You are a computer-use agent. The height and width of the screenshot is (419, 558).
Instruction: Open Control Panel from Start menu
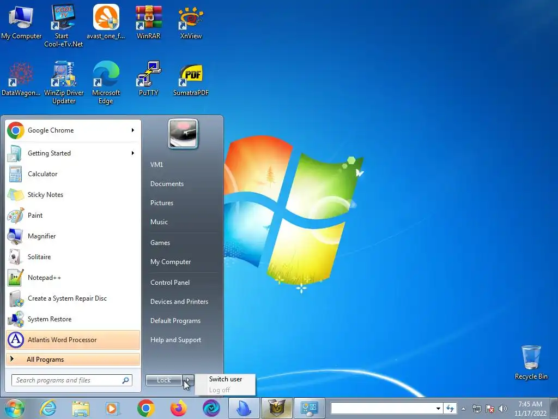click(170, 283)
